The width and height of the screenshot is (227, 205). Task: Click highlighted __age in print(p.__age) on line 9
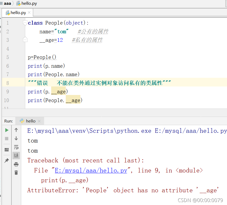tap(59, 91)
